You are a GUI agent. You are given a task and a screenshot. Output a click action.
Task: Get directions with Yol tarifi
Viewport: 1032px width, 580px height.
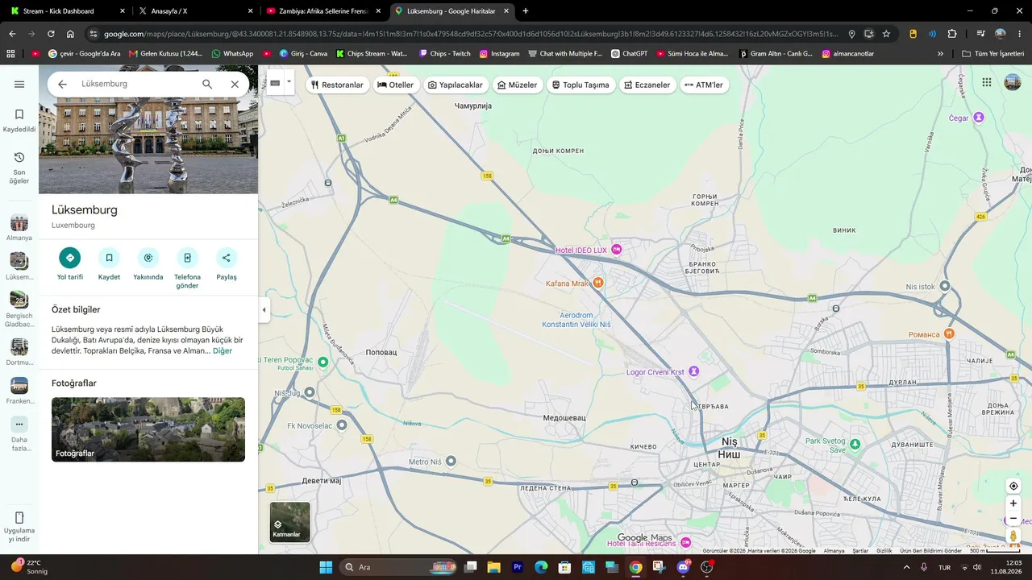point(70,264)
